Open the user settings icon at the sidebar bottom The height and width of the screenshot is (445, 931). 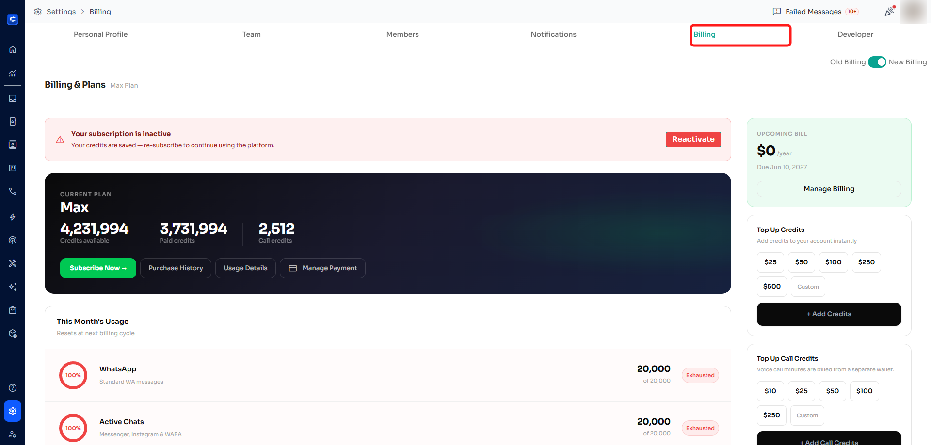13,434
